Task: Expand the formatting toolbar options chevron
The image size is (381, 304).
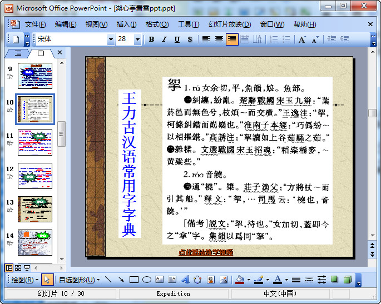Action: click(373, 39)
